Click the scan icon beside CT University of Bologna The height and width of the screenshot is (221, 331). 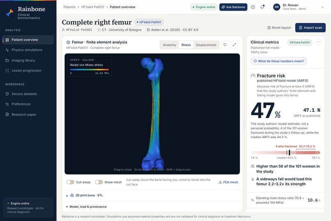coord(99,30)
